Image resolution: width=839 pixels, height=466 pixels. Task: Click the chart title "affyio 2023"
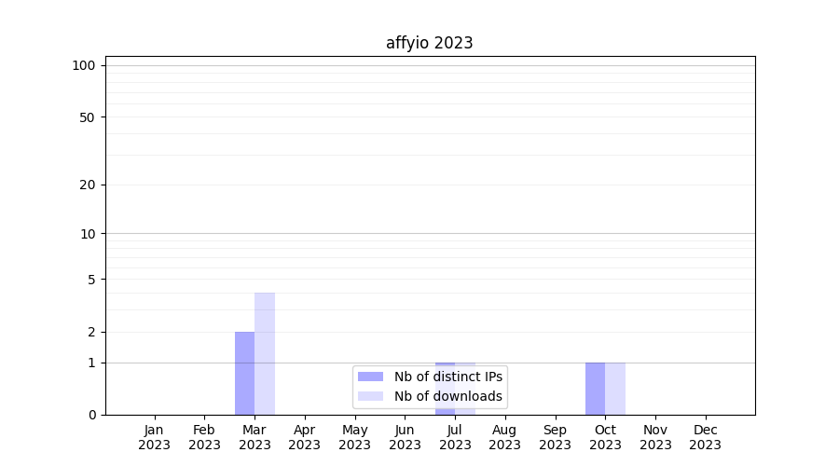430,43
